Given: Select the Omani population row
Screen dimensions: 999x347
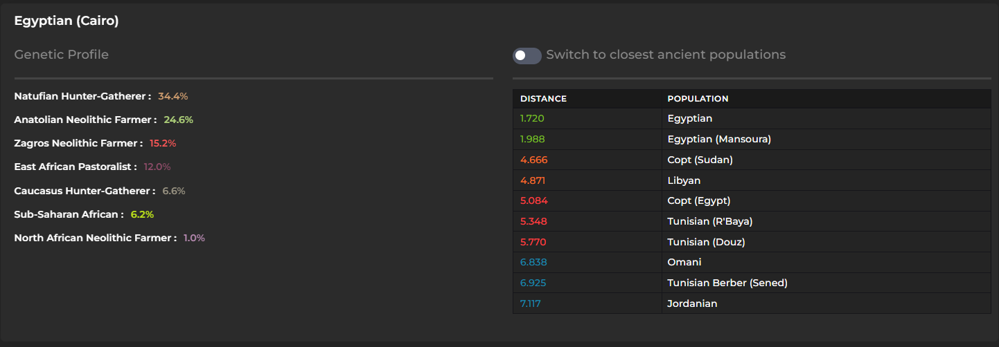Looking at the screenshot, I should pyautogui.click(x=684, y=262).
